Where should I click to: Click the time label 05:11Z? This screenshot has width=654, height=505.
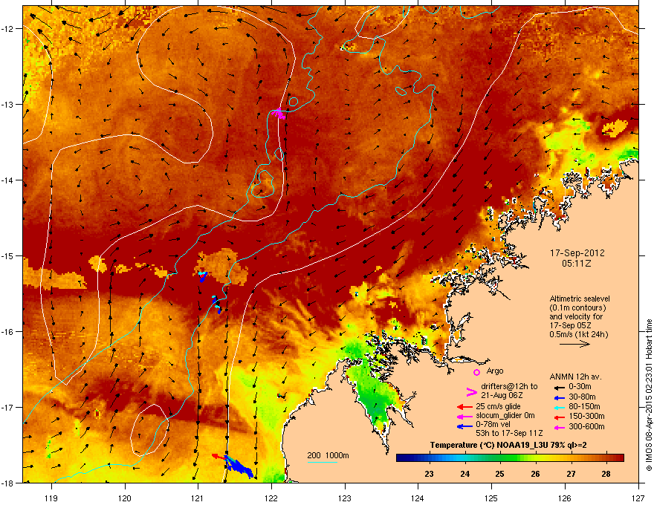pyautogui.click(x=577, y=264)
